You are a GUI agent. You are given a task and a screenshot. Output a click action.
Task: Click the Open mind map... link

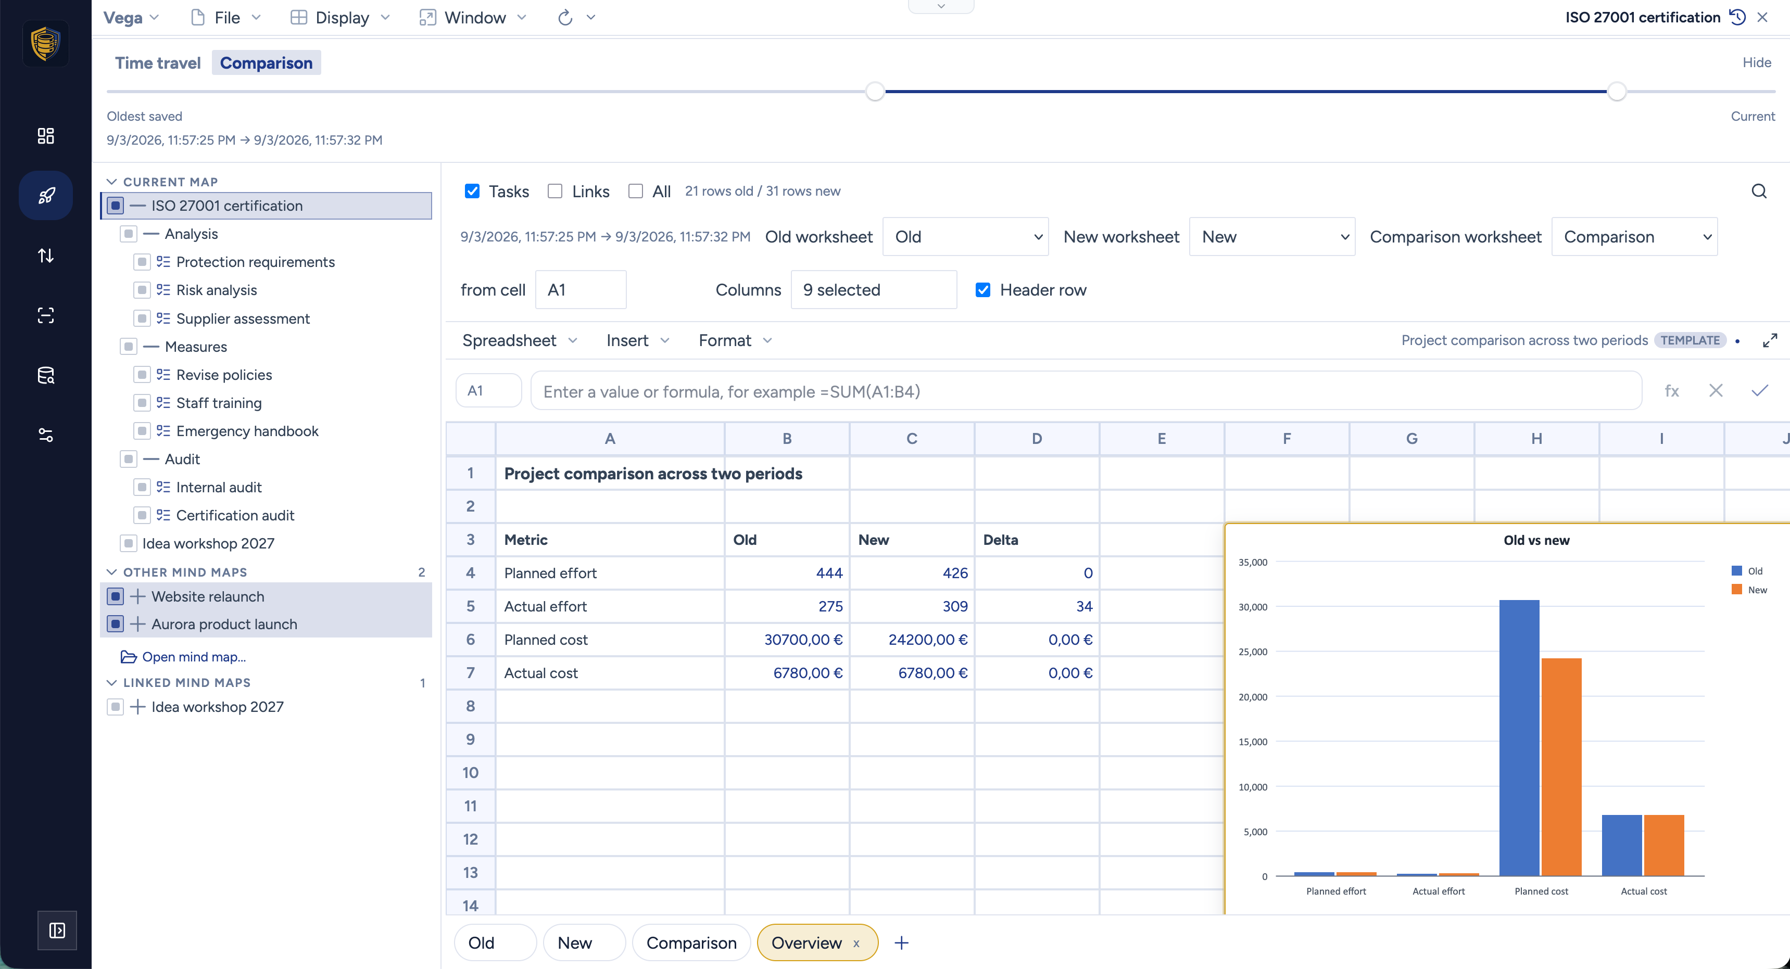194,656
